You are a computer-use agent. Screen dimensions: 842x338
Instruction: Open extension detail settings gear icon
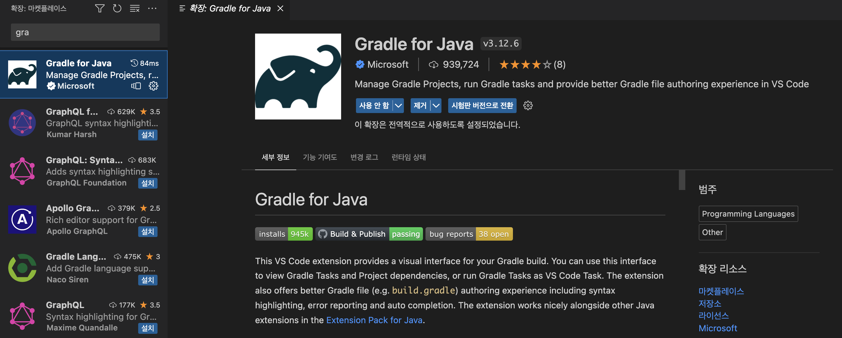[x=528, y=105]
